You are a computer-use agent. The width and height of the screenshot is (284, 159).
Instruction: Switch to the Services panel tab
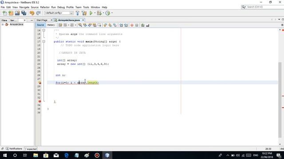(x=13, y=20)
